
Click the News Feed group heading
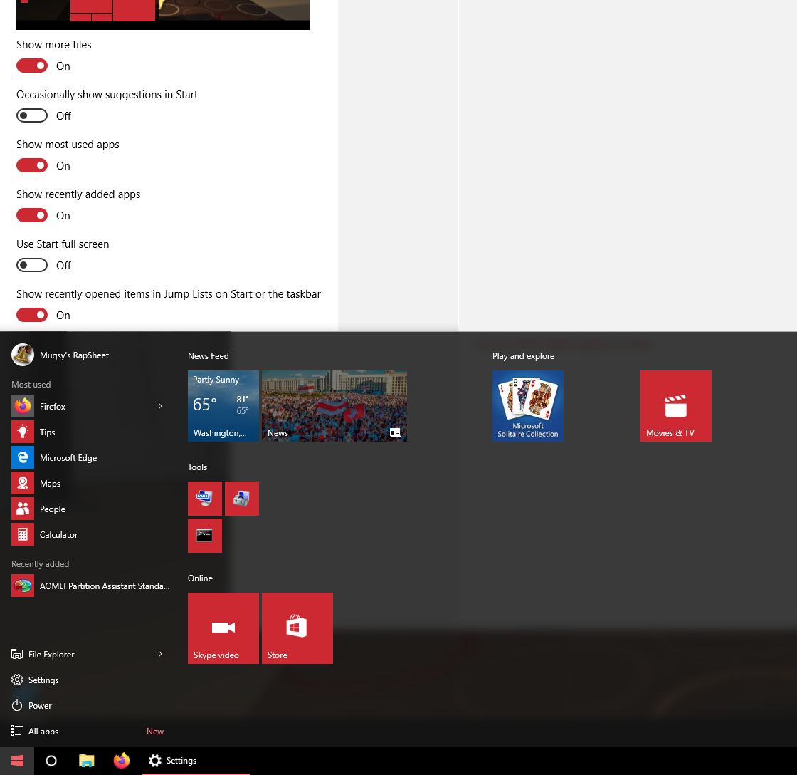click(209, 355)
